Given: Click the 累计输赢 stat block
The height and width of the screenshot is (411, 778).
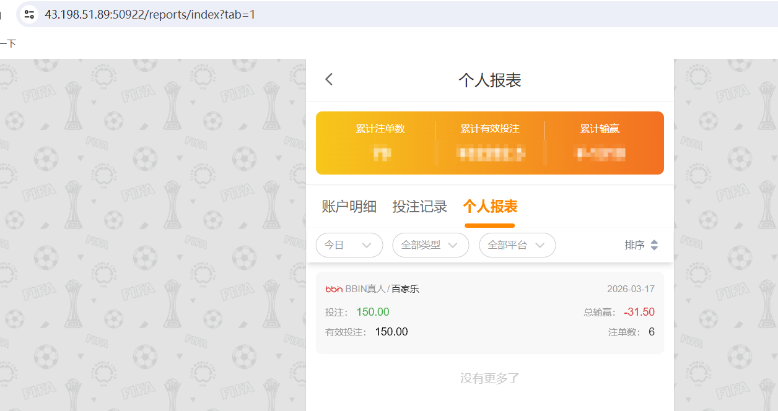Looking at the screenshot, I should click(600, 142).
